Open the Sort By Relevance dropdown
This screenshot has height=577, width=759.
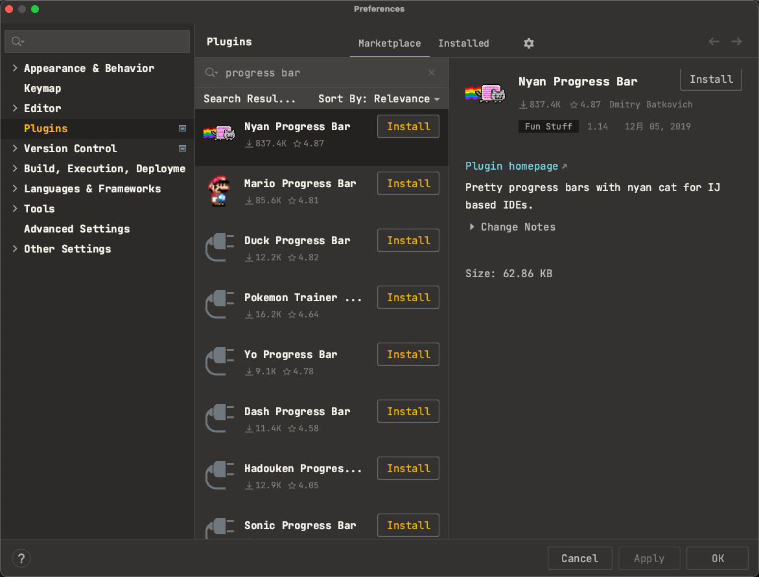coord(379,98)
